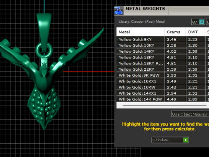The height and width of the screenshot is (157, 209).
Task: Click Use Object Materials button
Action: 190,114
